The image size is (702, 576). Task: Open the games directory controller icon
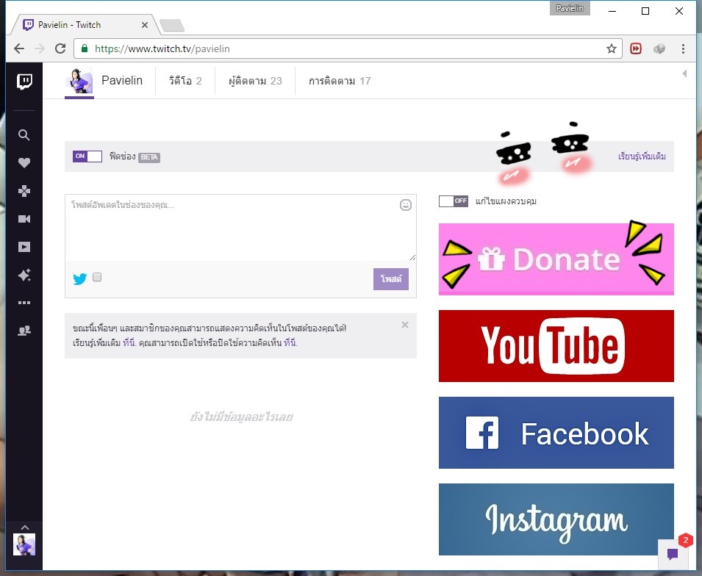pos(24,191)
